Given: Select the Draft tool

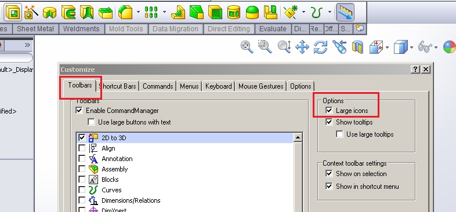Looking at the screenshot, I should click(196, 13).
